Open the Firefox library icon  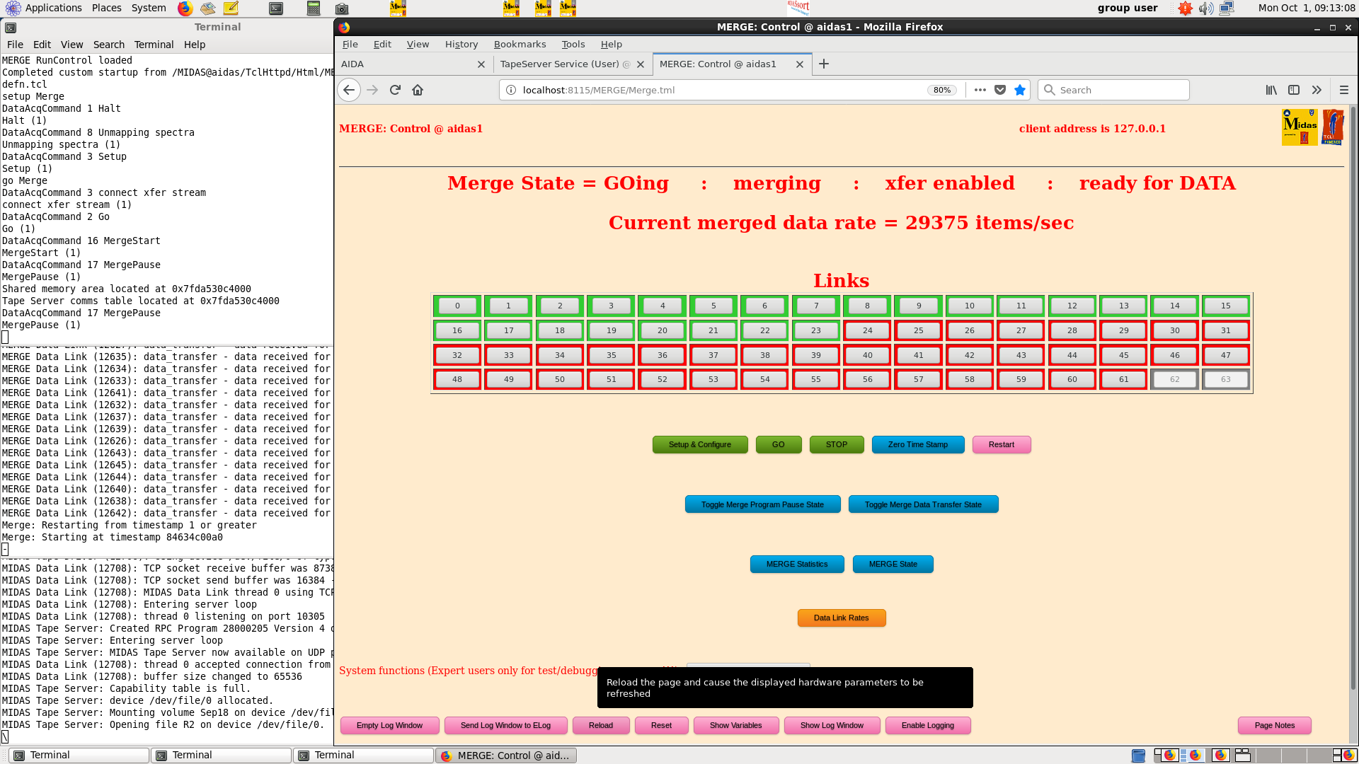(x=1271, y=90)
